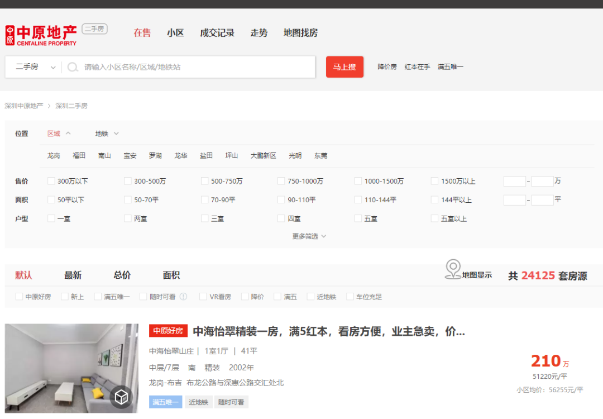Viewport: 603px width, 419px height.
Task: Tick the 三室 room type checkbox
Action: tap(205, 218)
